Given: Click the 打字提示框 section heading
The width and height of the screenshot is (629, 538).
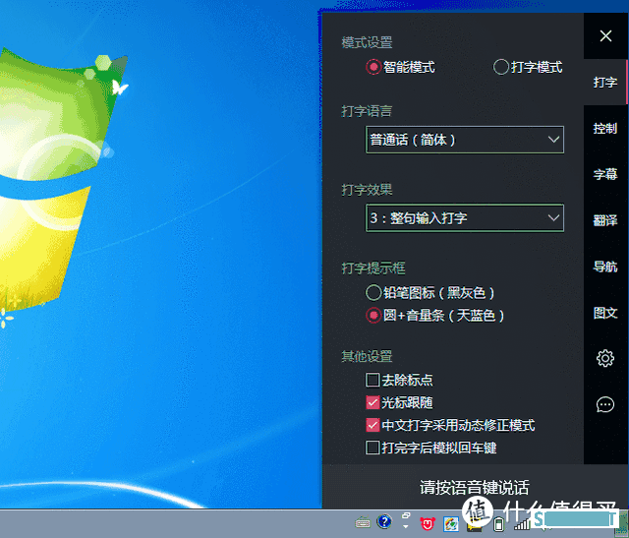Looking at the screenshot, I should pos(373,269).
